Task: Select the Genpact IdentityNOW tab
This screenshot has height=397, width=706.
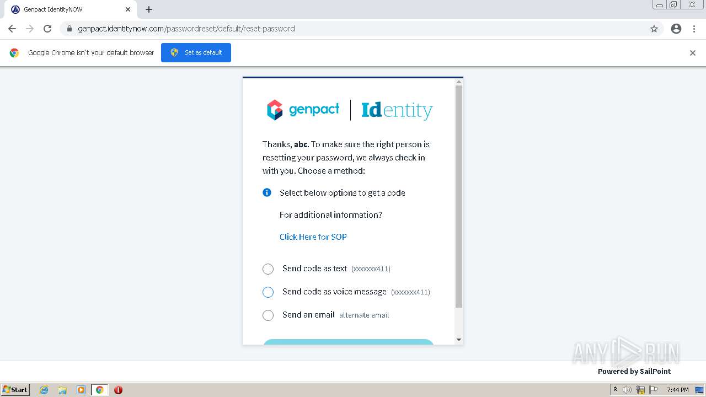Action: tap(72, 9)
